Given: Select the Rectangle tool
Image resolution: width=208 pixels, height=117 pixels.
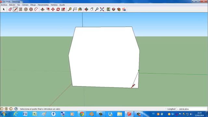Looking at the screenshot, I should pos(20,9).
